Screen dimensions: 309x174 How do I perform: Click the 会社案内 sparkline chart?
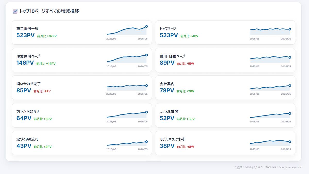click(270, 88)
